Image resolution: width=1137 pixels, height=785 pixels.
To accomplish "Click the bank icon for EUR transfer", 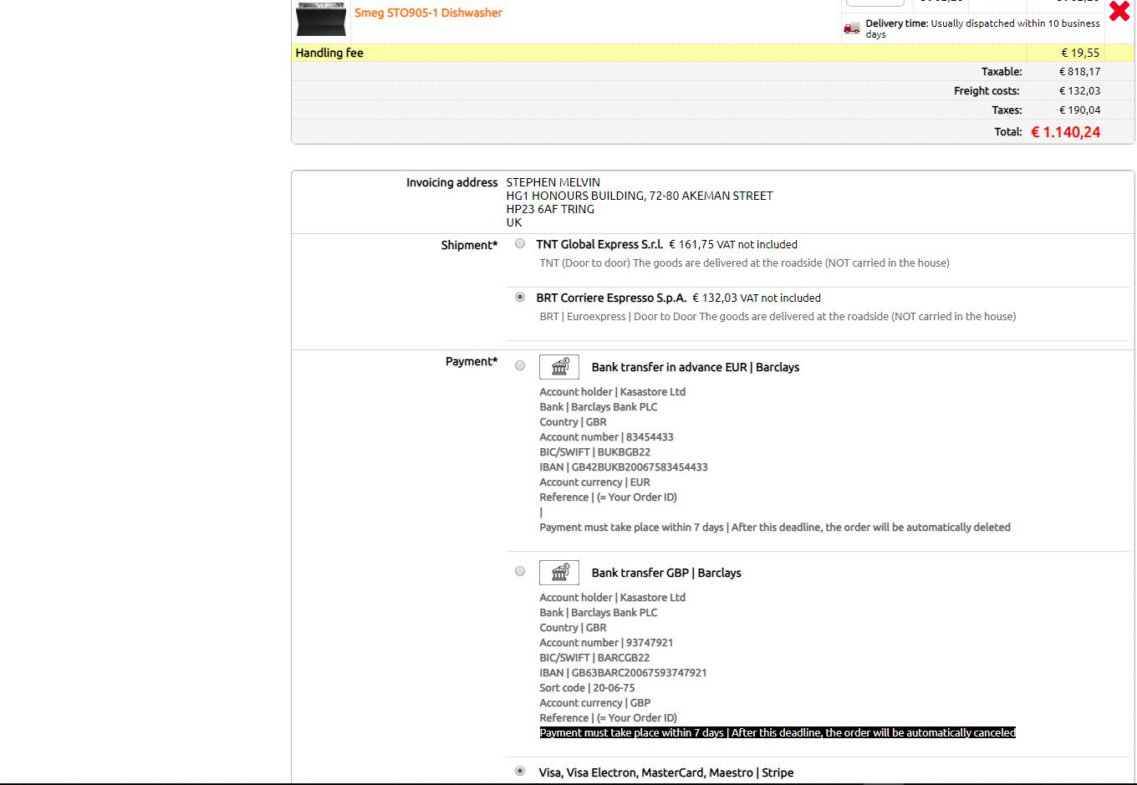I will 559,367.
